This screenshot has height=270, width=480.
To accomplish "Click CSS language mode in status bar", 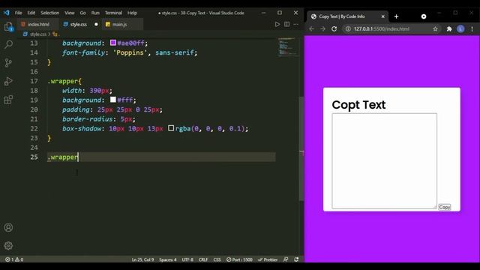I will pyautogui.click(x=217, y=259).
